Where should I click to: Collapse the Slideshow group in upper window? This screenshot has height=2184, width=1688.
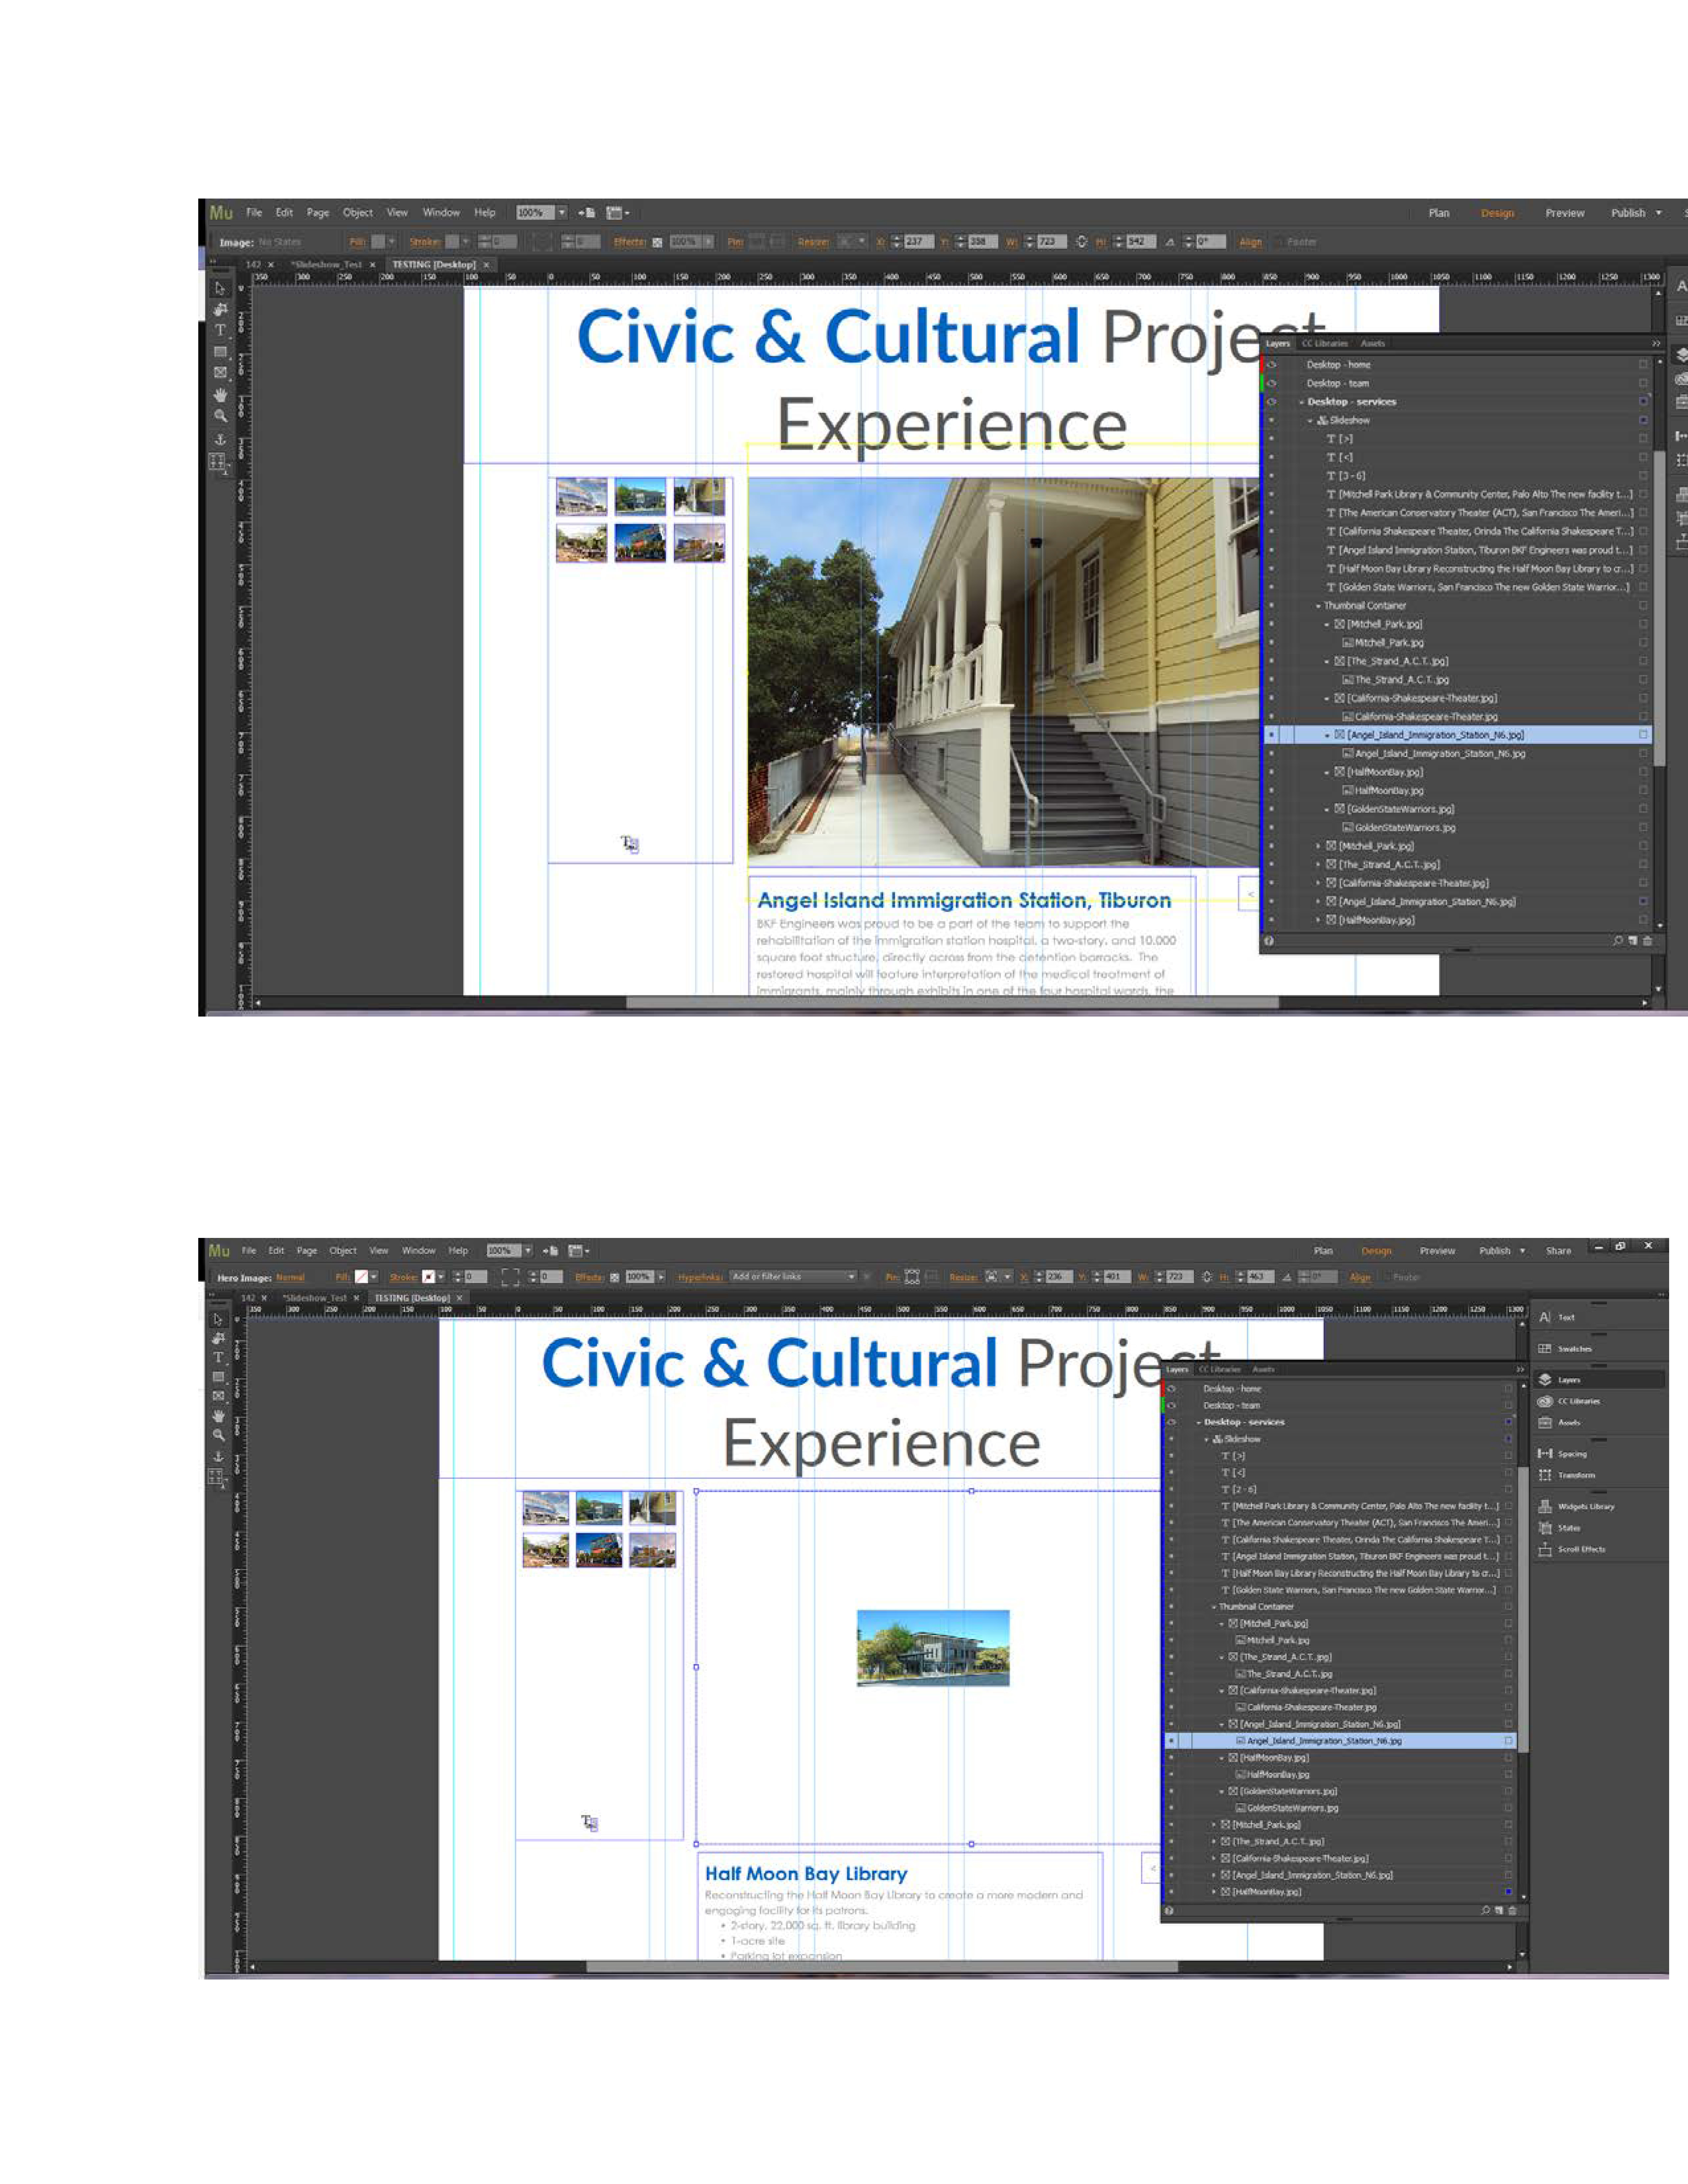coord(1310,421)
